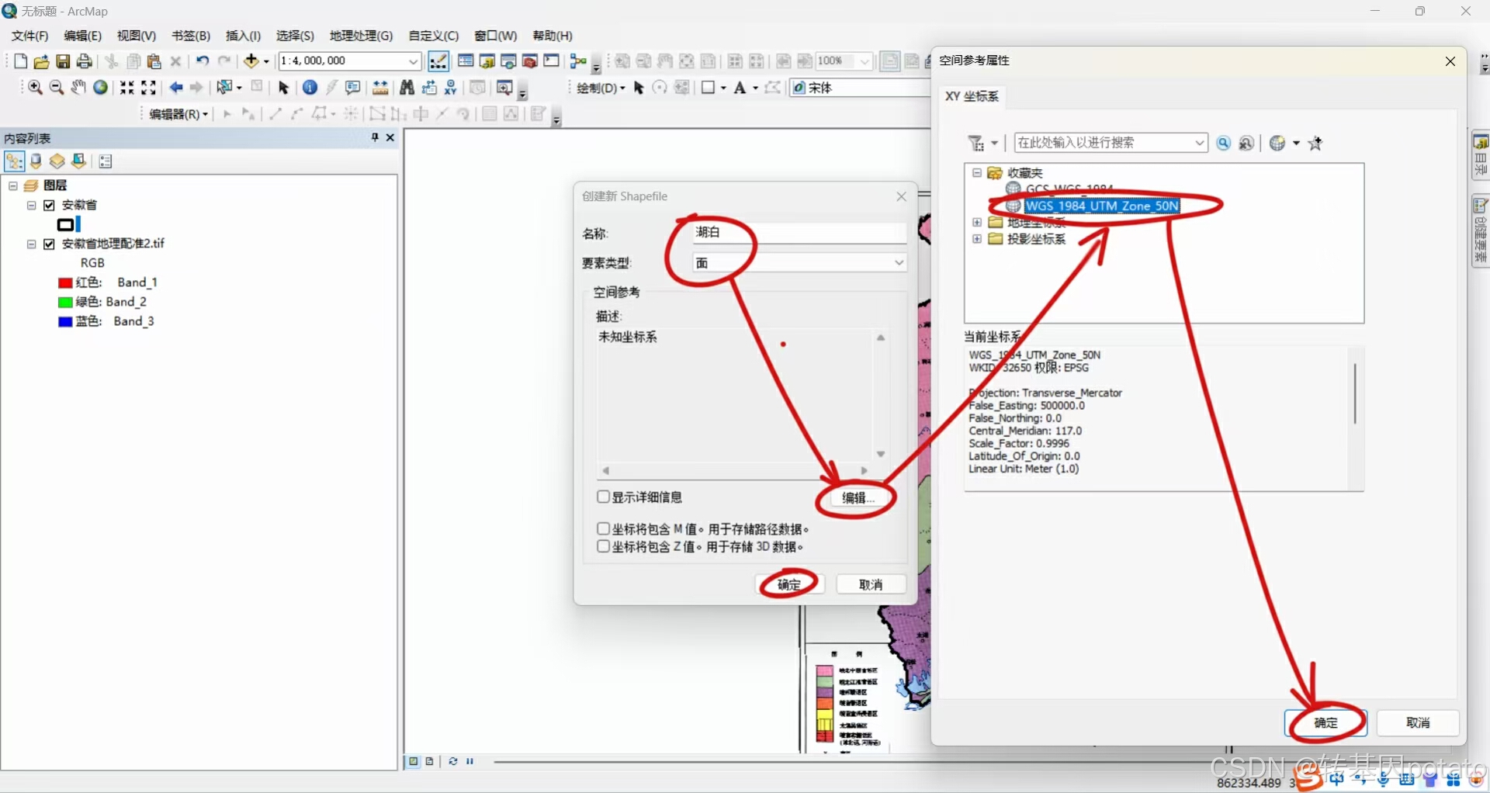Open the 地理处理(G) menu
This screenshot has width=1490, height=793.
[361, 36]
